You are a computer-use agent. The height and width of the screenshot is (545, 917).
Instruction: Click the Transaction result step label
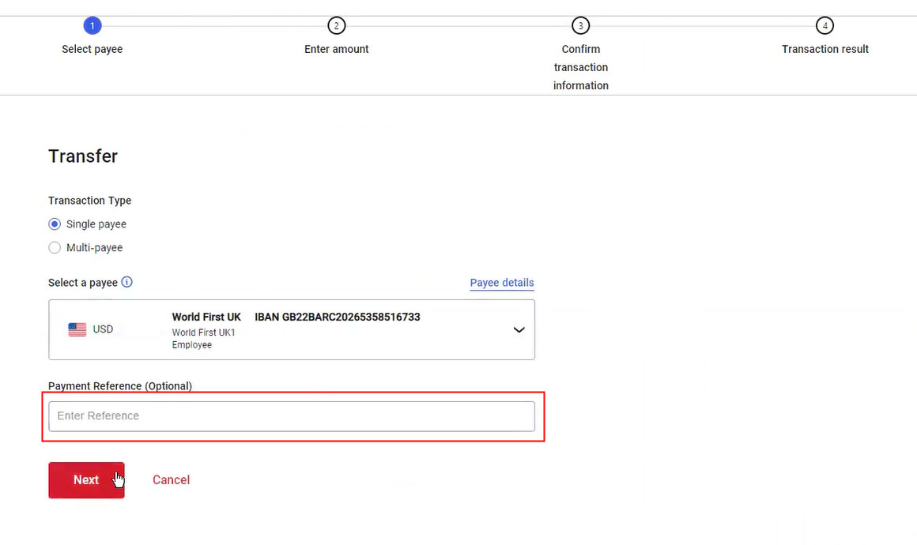[825, 49]
